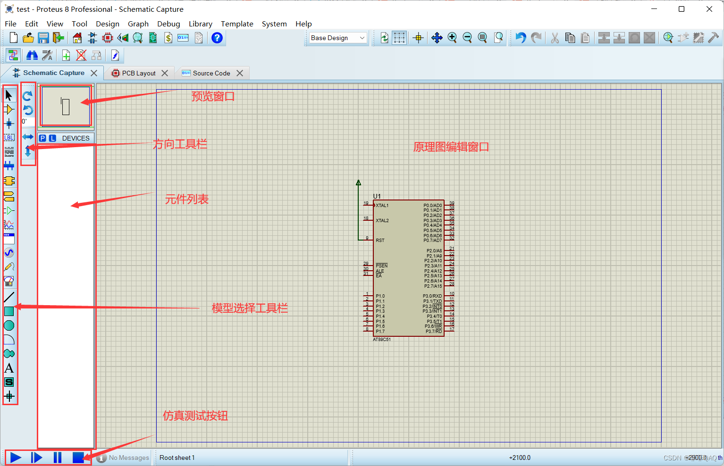Image resolution: width=724 pixels, height=466 pixels.
Task: Select the 2D line graphics tool
Action: click(9, 297)
